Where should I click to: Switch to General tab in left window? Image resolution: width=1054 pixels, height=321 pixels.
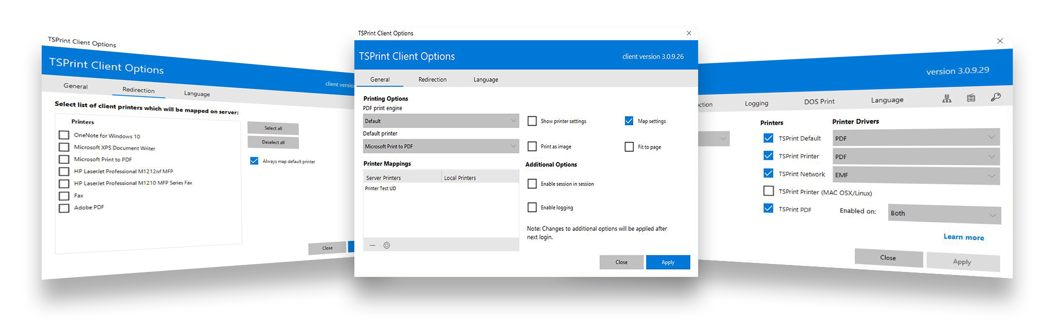[75, 86]
